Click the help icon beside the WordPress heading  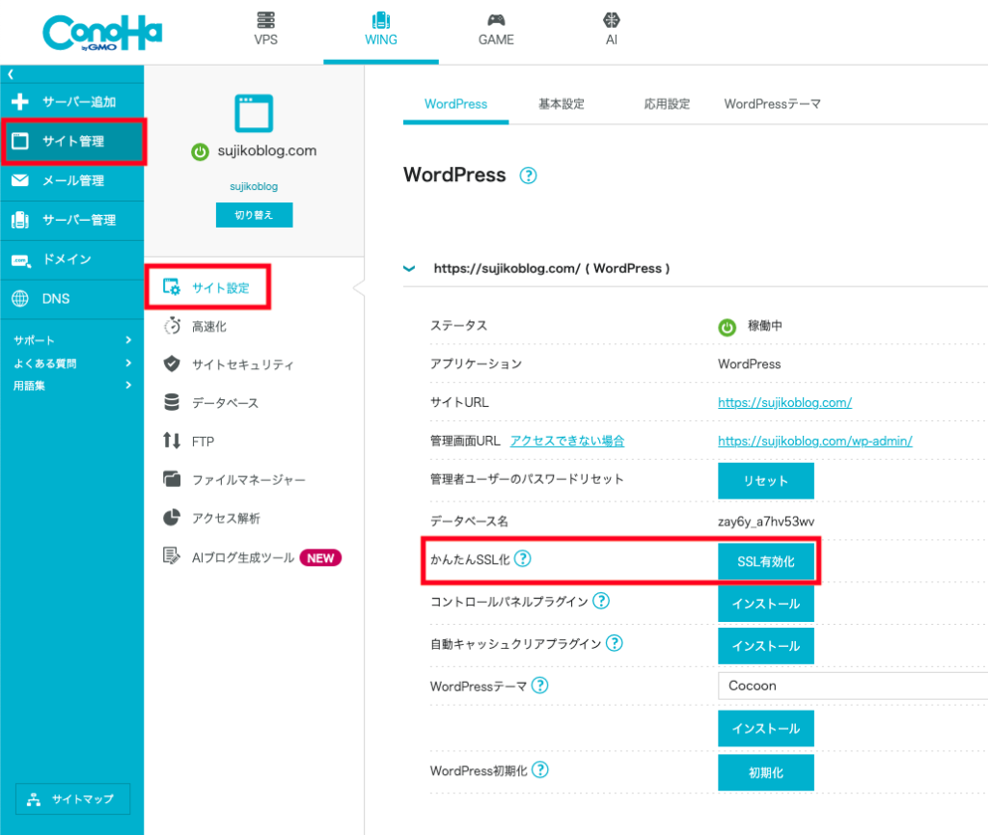[528, 175]
